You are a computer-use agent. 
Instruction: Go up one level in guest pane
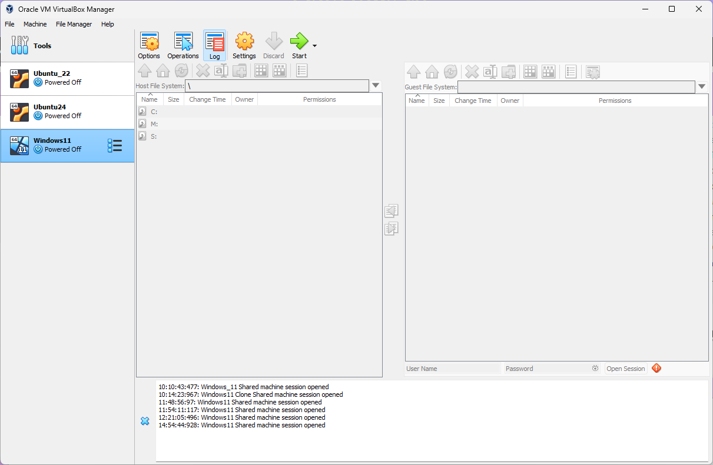click(414, 72)
